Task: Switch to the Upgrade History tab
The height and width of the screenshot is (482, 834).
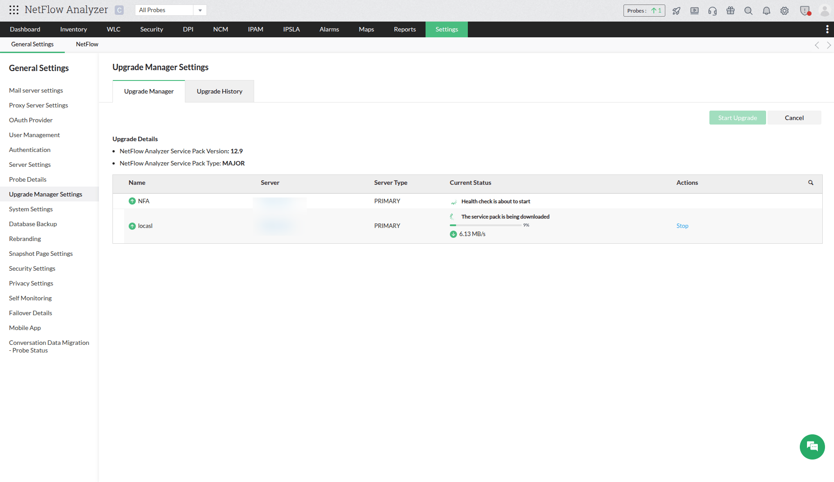Action: coord(220,91)
